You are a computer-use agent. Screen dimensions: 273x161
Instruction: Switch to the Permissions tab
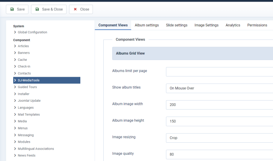point(257,25)
